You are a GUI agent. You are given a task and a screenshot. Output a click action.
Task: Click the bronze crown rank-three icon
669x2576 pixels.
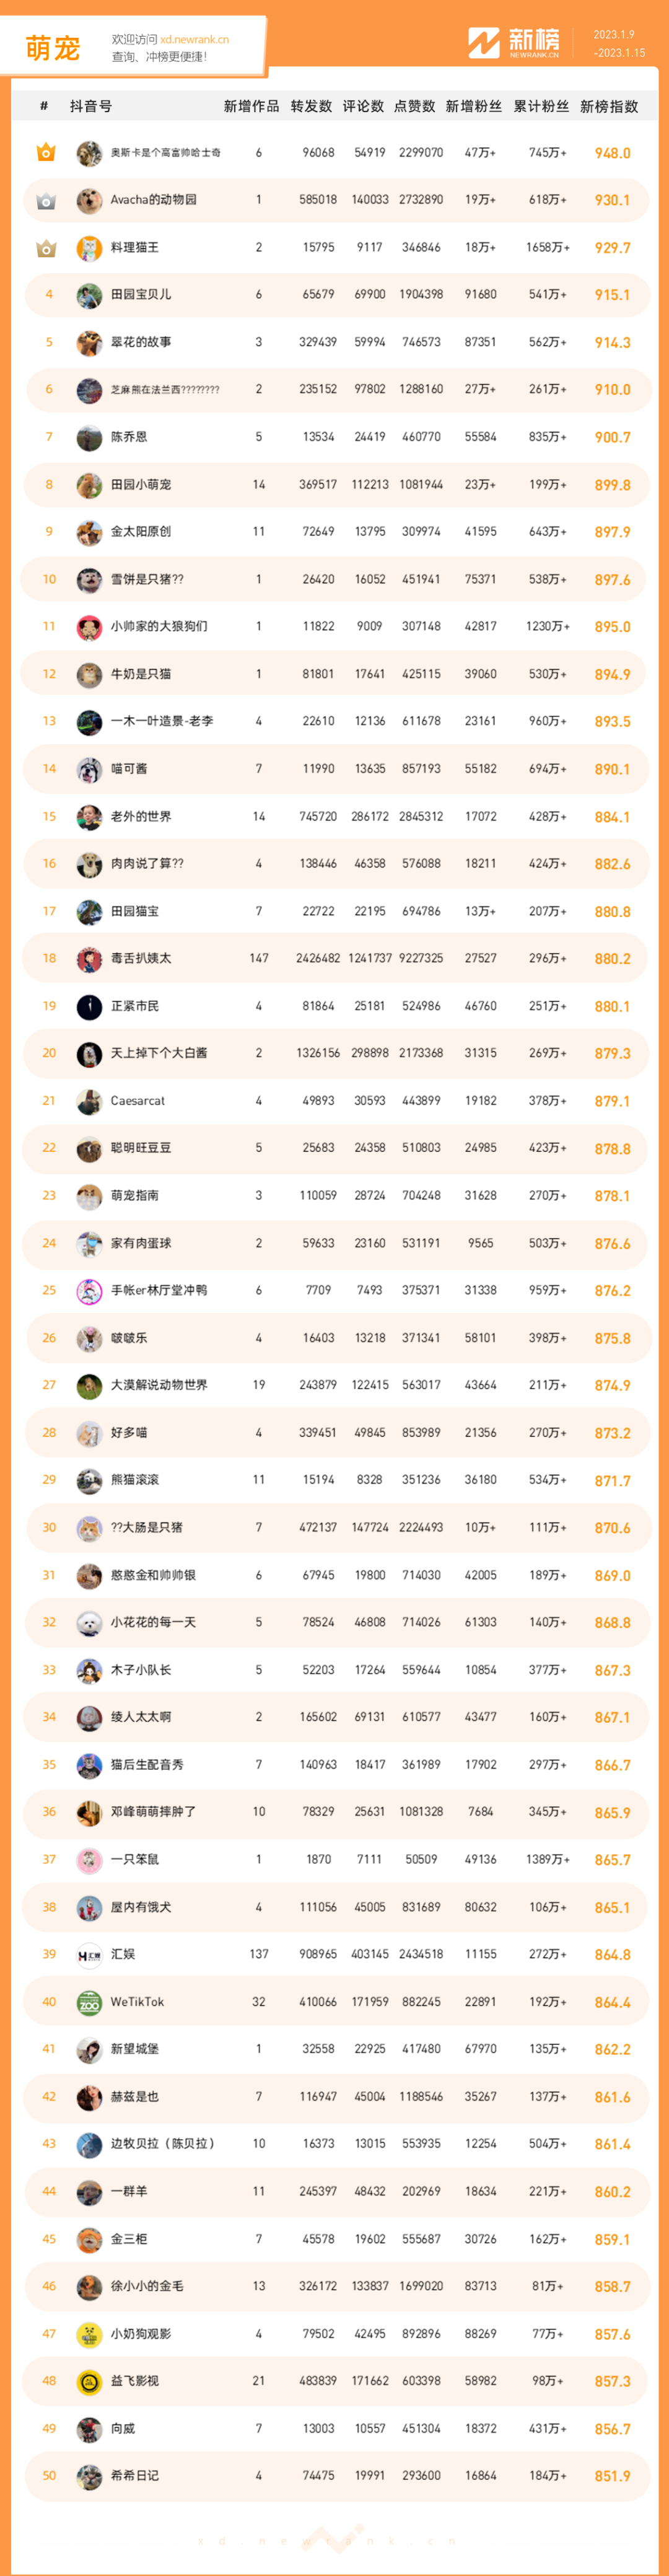point(46,248)
